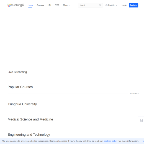
Task: Click the Tsinghua University heading
Action: [x=22, y=104]
